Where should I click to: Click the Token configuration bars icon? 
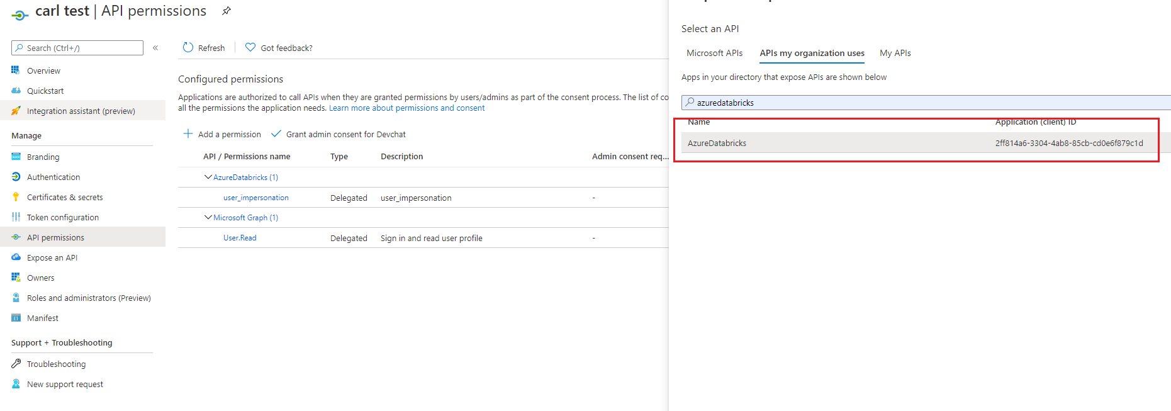(16, 217)
